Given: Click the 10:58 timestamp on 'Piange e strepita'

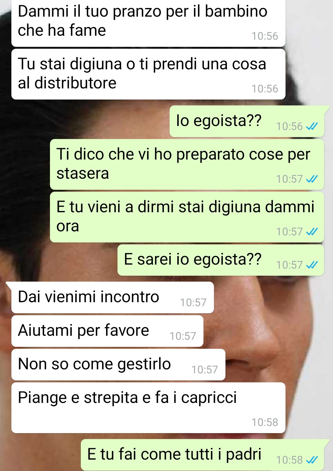Looking at the screenshot, I should [x=265, y=422].
